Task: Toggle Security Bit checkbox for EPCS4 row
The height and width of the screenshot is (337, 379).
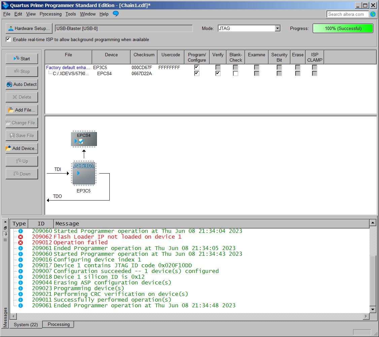Action: point(279,73)
